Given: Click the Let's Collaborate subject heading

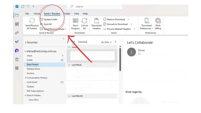Looking at the screenshot, I should pos(140,43).
